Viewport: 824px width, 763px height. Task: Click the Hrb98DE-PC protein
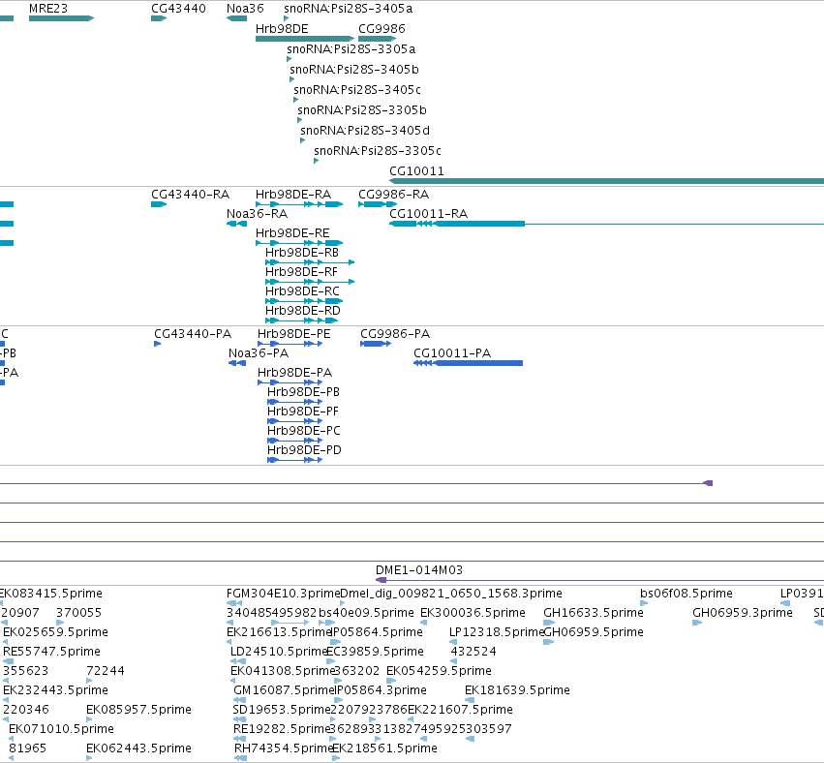click(294, 441)
